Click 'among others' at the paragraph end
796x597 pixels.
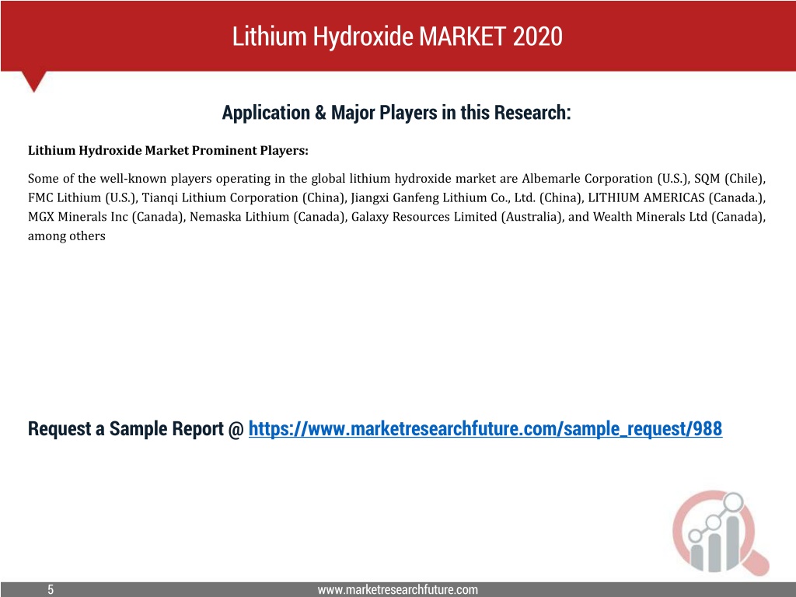pos(67,236)
